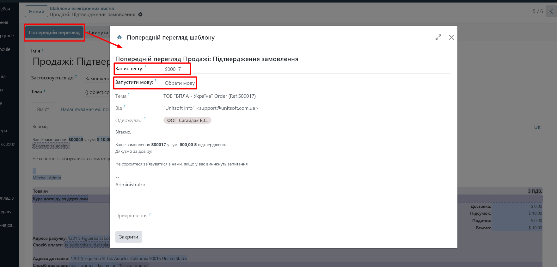Click the UK language translation button
This screenshot has height=267, width=557.
pyautogui.click(x=537, y=127)
